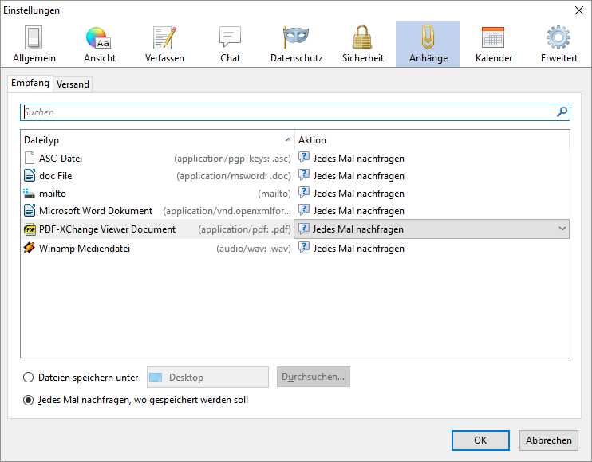Select 'Jedes Mal nachfragen, wo gespeichert' radio
The width and height of the screenshot is (592, 462).
(30, 400)
